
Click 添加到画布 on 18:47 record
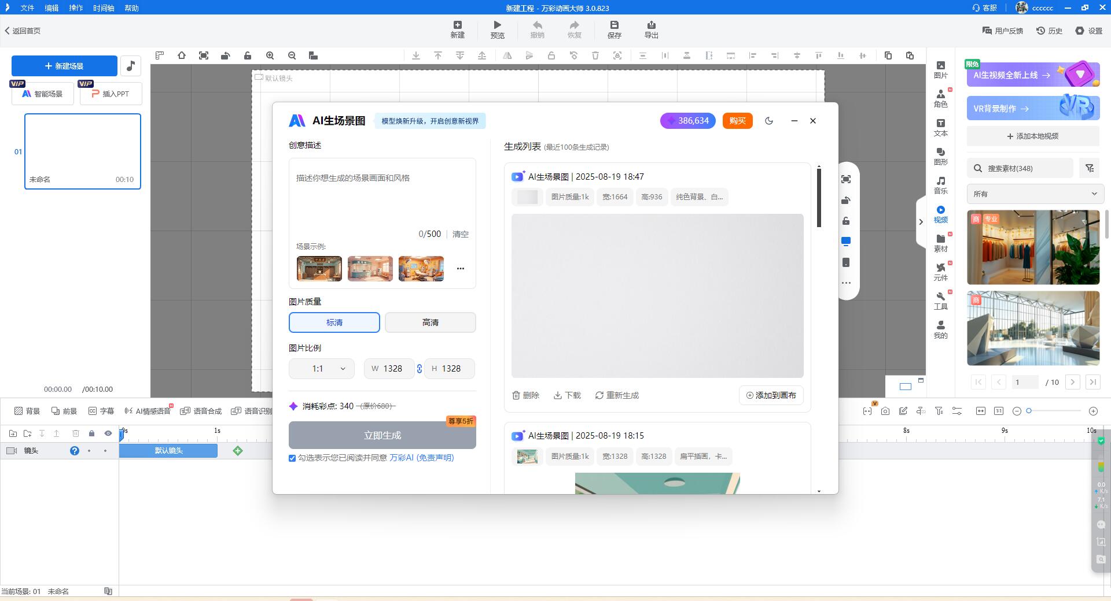(771, 395)
